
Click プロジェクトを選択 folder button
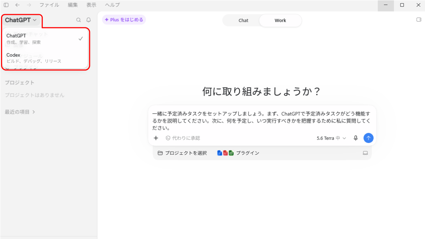(x=182, y=153)
